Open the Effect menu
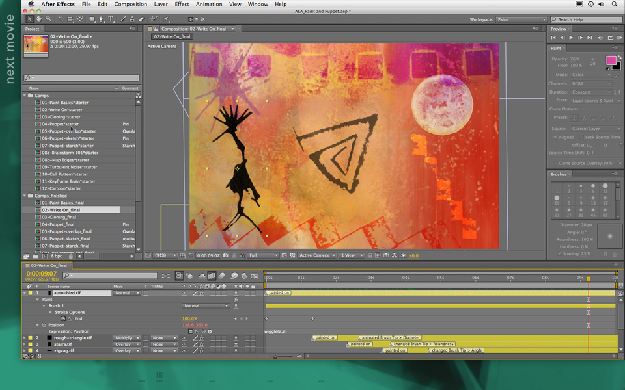 coord(182,4)
